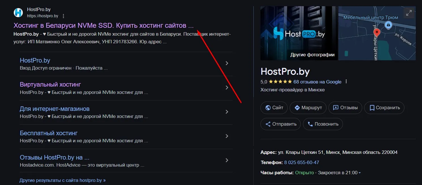This screenshot has width=422, height=185.
Task: Open the Бесплатный хостинг sitelink
Action: 49,133
